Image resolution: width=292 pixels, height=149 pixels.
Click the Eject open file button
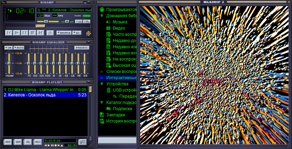pos(50,33)
